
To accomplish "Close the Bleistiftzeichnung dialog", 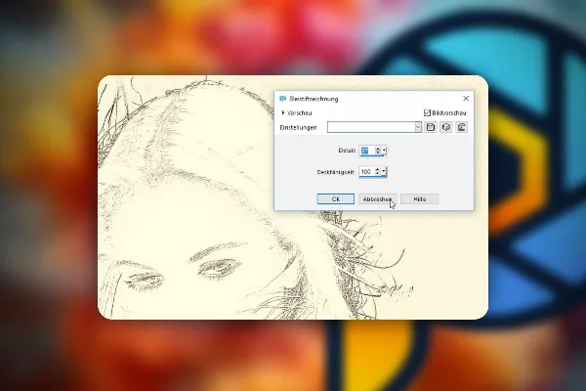I will click(x=466, y=99).
